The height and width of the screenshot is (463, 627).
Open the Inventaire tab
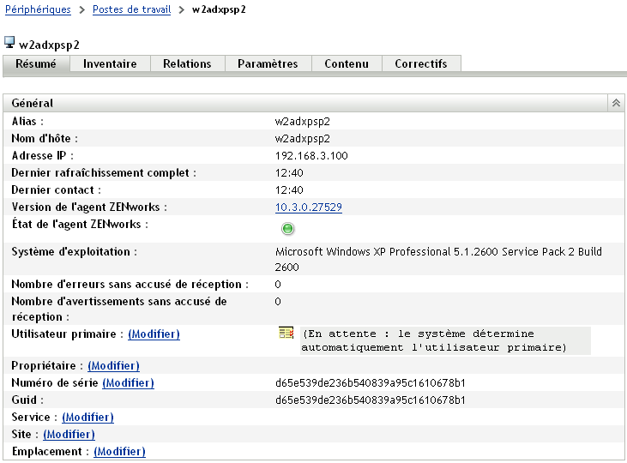[x=110, y=63]
